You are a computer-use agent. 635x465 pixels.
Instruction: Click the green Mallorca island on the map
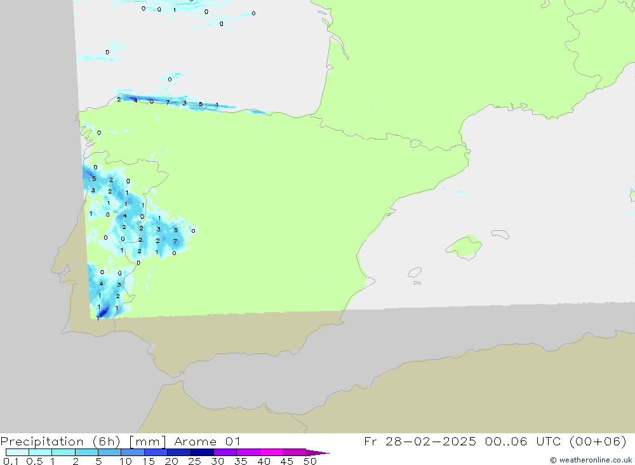465,247
